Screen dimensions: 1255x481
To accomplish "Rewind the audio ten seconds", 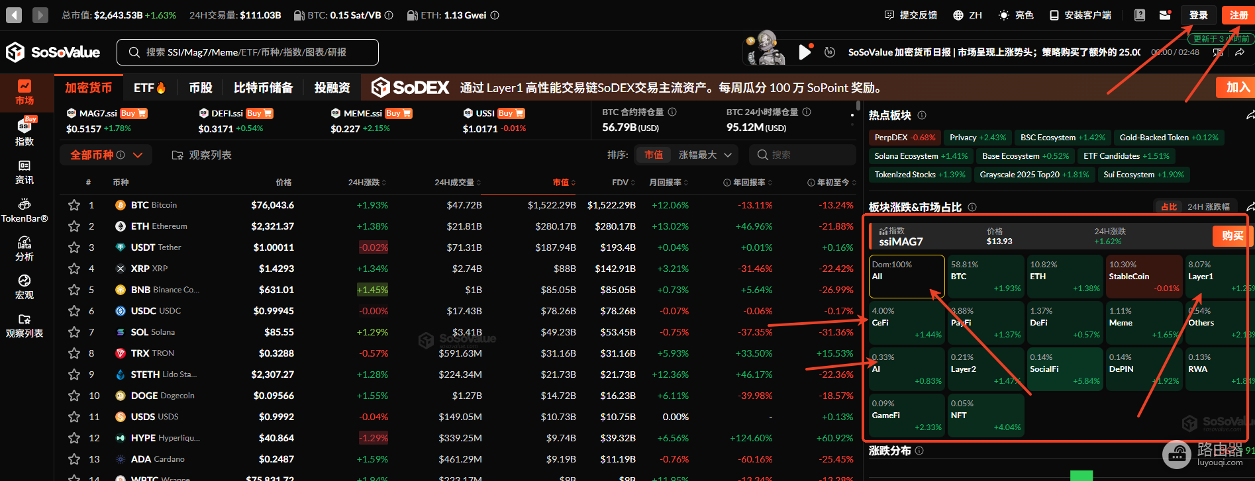I will pyautogui.click(x=830, y=52).
